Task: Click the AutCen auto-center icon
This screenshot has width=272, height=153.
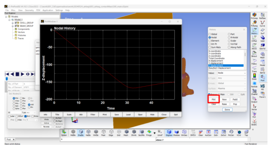Action: click(208, 131)
